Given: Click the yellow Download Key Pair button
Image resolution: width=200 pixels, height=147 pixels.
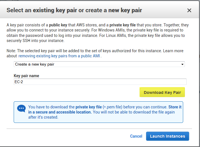Looking at the screenshot, I should pyautogui.click(x=162, y=92).
